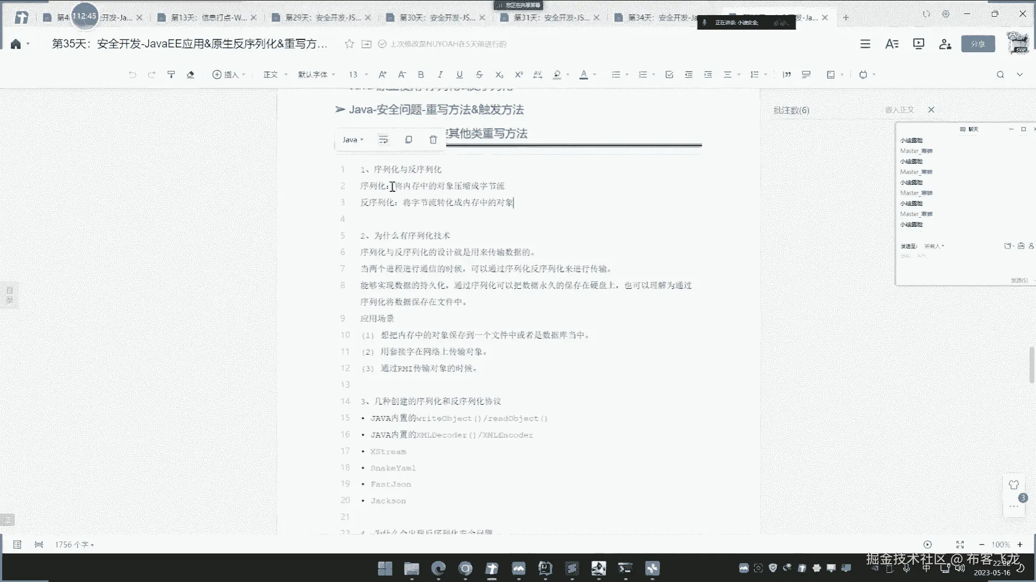Toggle underline formatting in toolbar

tap(459, 75)
